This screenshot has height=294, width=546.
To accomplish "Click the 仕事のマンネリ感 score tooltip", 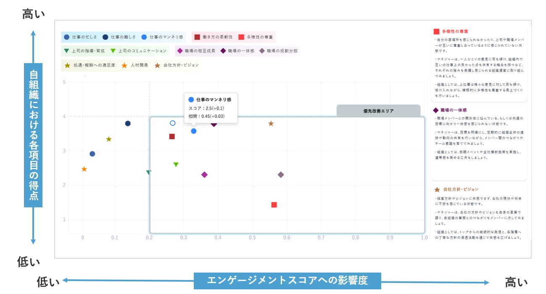I will pos(211,108).
